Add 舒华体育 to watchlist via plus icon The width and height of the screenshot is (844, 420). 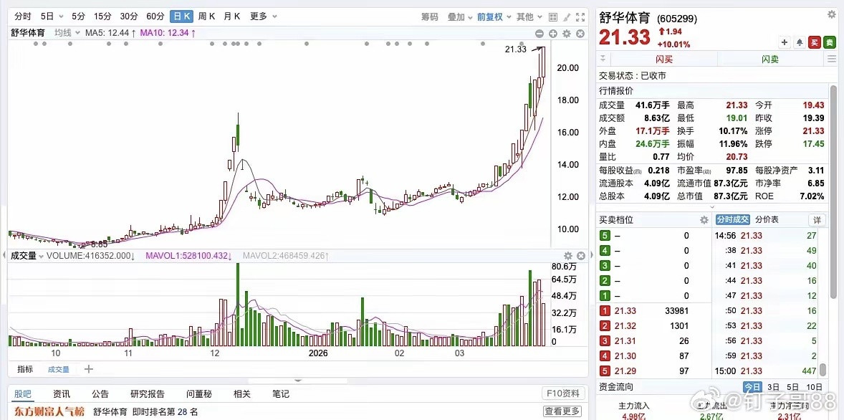click(x=785, y=42)
